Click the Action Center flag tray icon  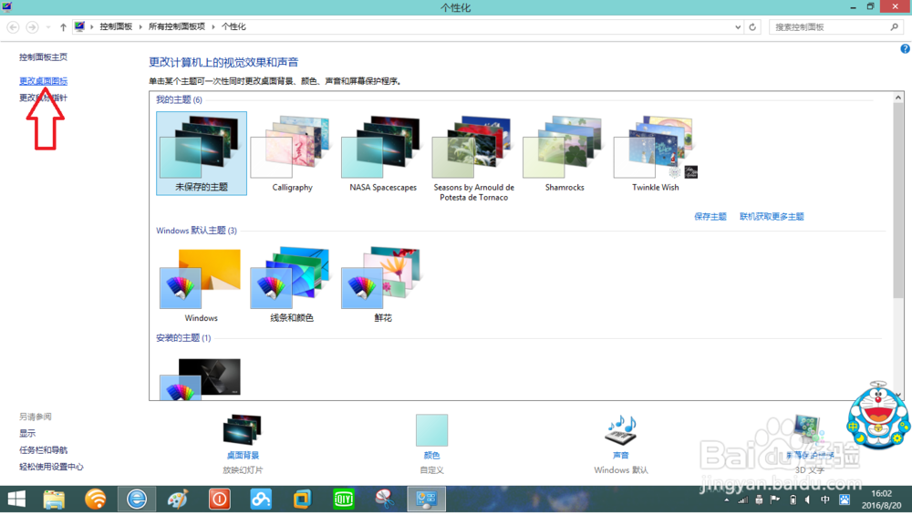point(774,500)
